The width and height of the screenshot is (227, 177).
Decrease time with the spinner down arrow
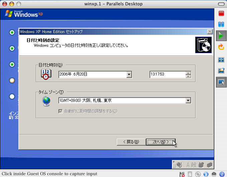coord(188,76)
